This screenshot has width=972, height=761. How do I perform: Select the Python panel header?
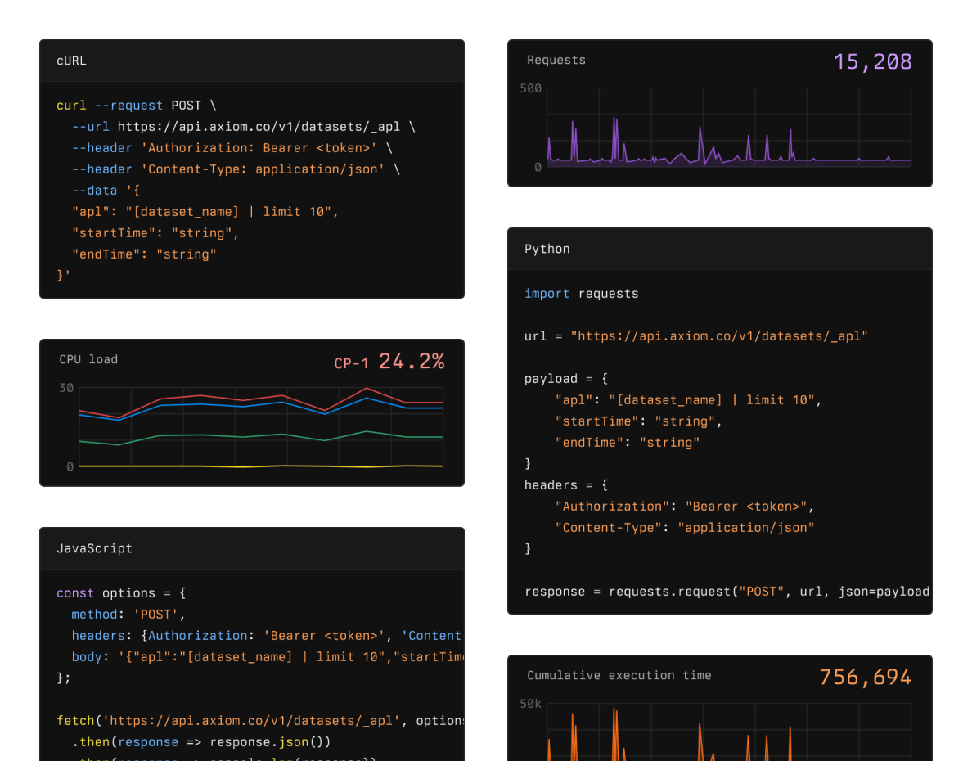click(x=547, y=249)
